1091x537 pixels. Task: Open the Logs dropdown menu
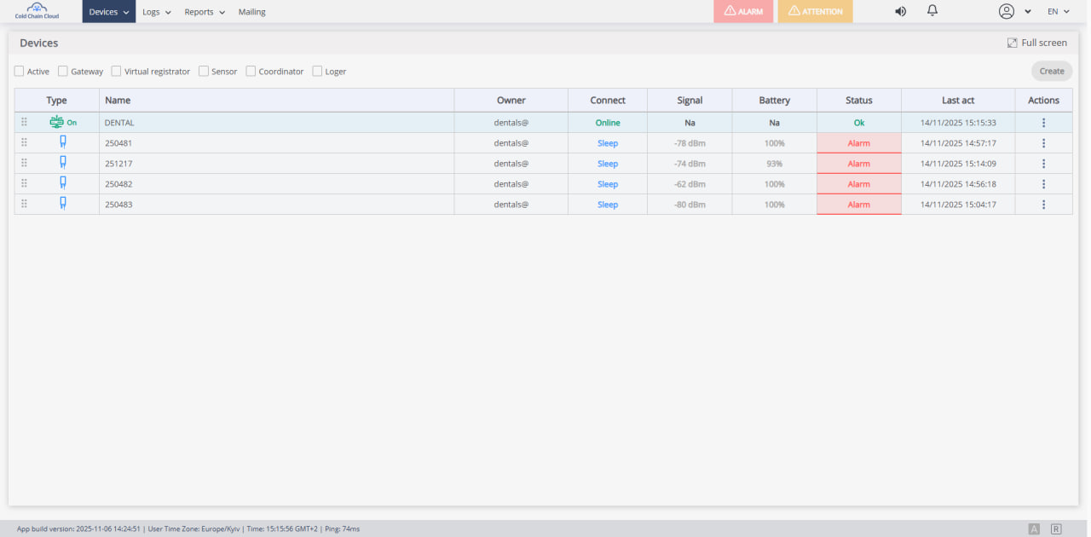tap(156, 12)
